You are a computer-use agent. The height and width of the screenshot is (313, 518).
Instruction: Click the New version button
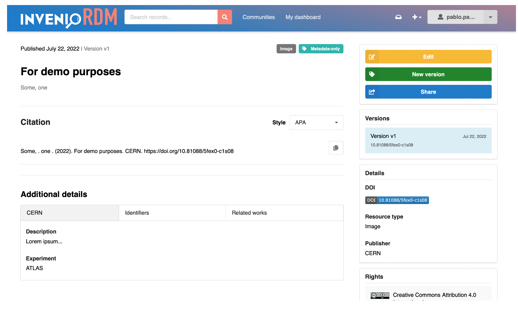coord(428,74)
